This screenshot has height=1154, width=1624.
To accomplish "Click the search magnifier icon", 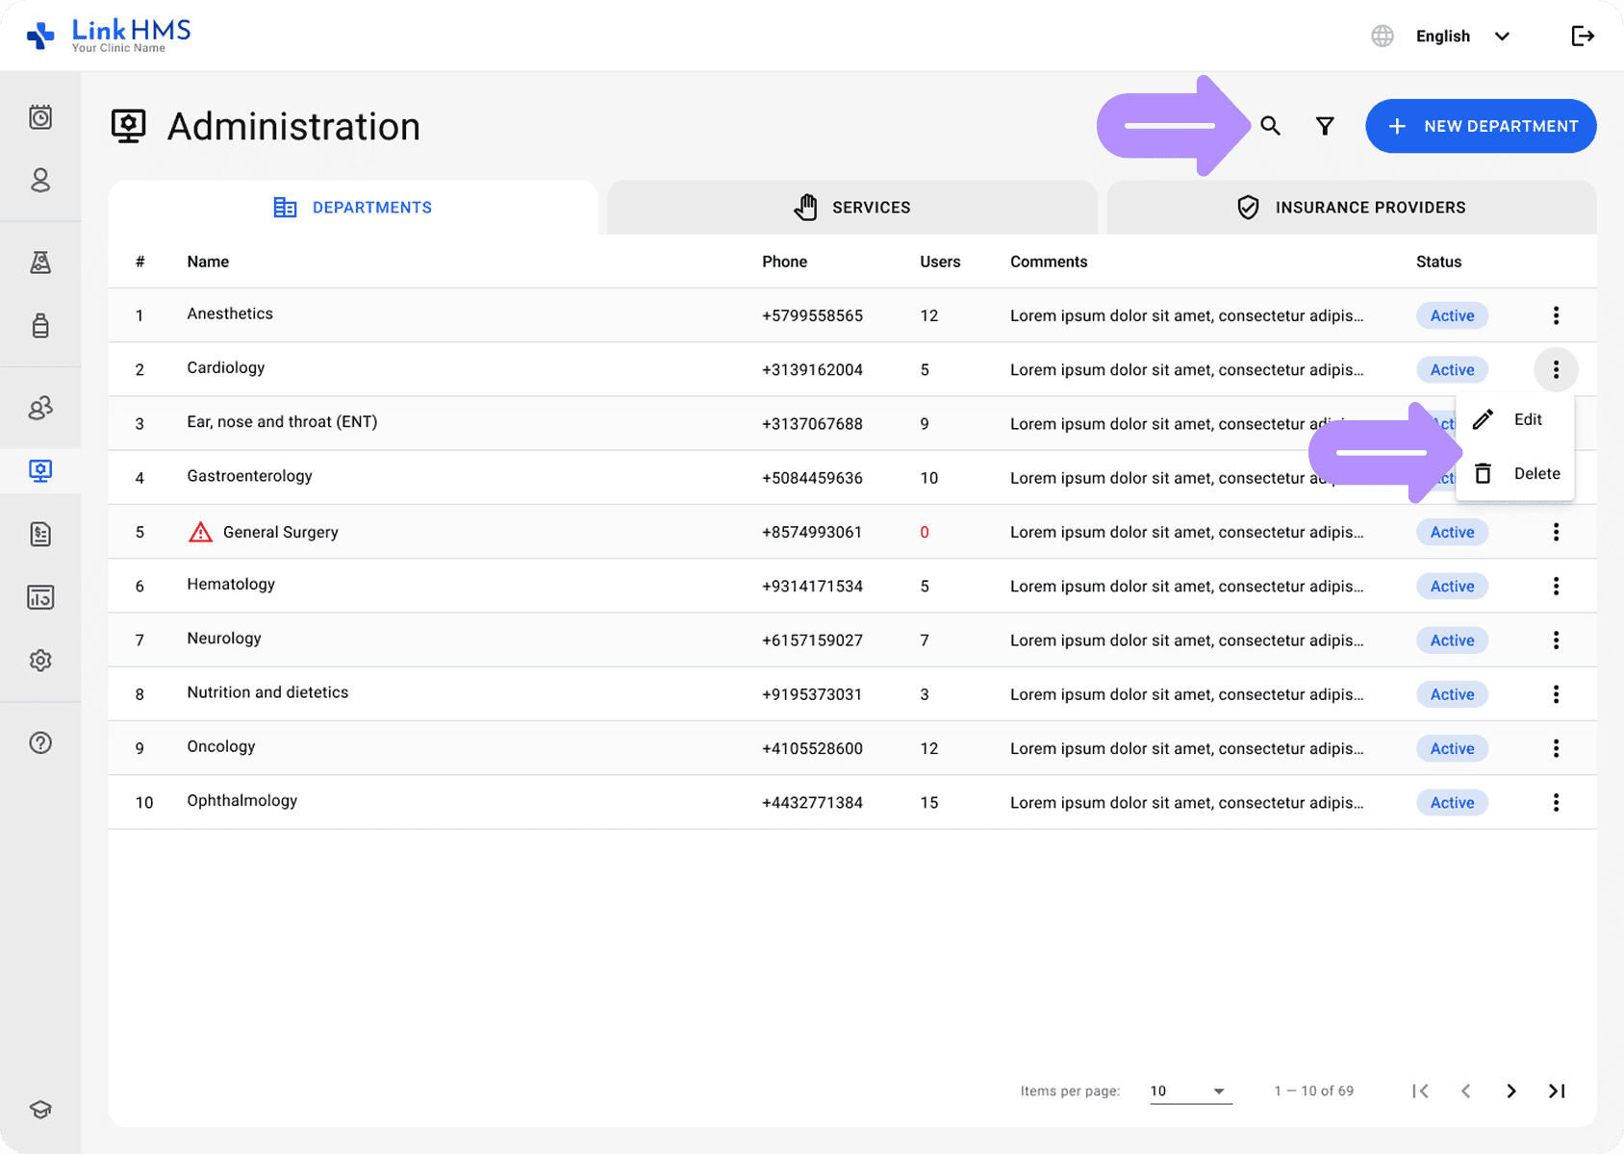I will pyautogui.click(x=1270, y=126).
